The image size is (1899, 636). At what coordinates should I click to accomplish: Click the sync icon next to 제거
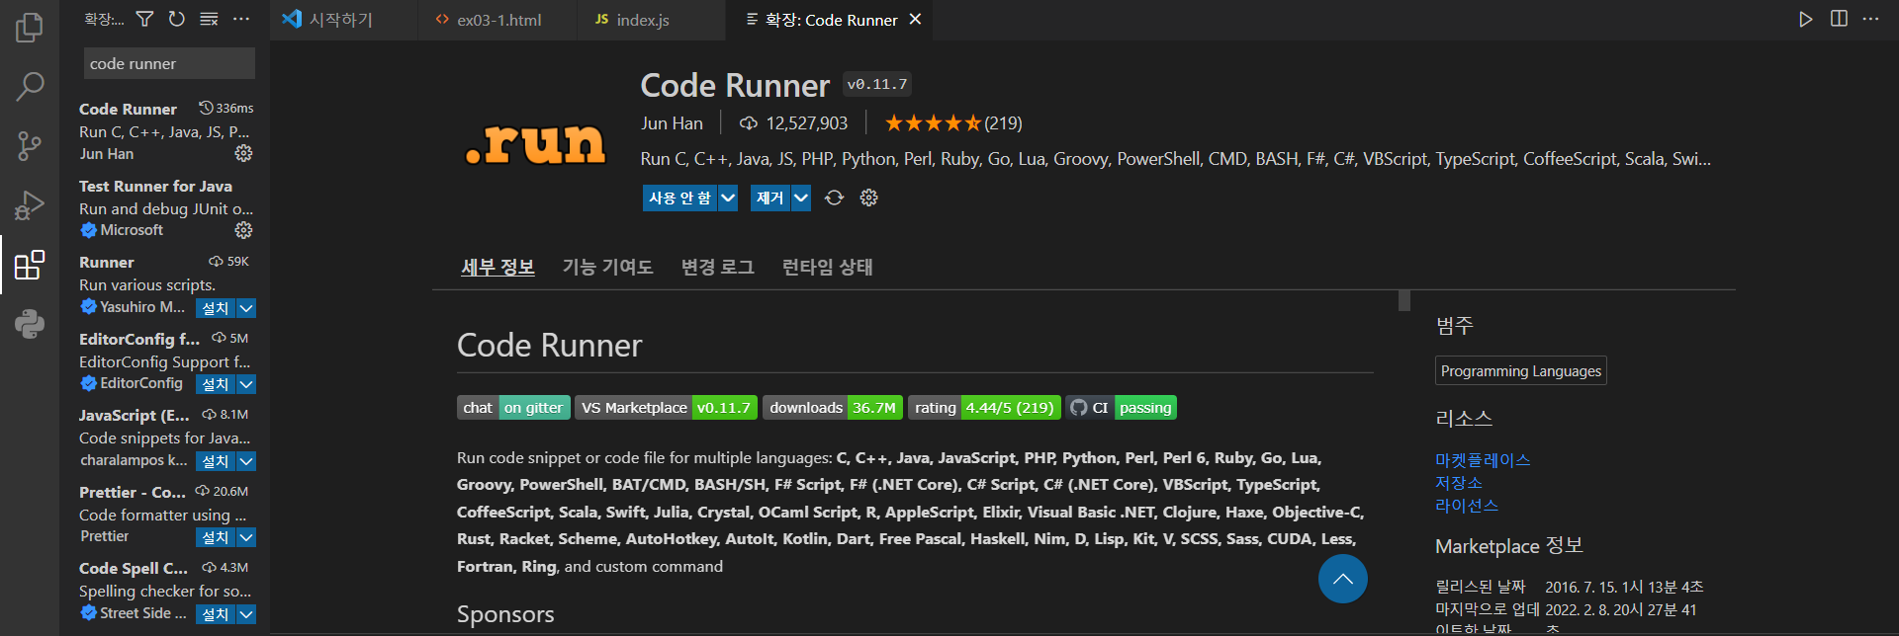tap(834, 198)
